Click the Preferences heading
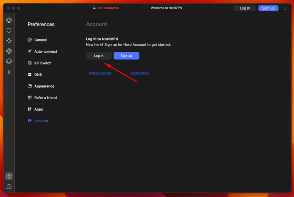The image size is (294, 197). click(x=41, y=24)
